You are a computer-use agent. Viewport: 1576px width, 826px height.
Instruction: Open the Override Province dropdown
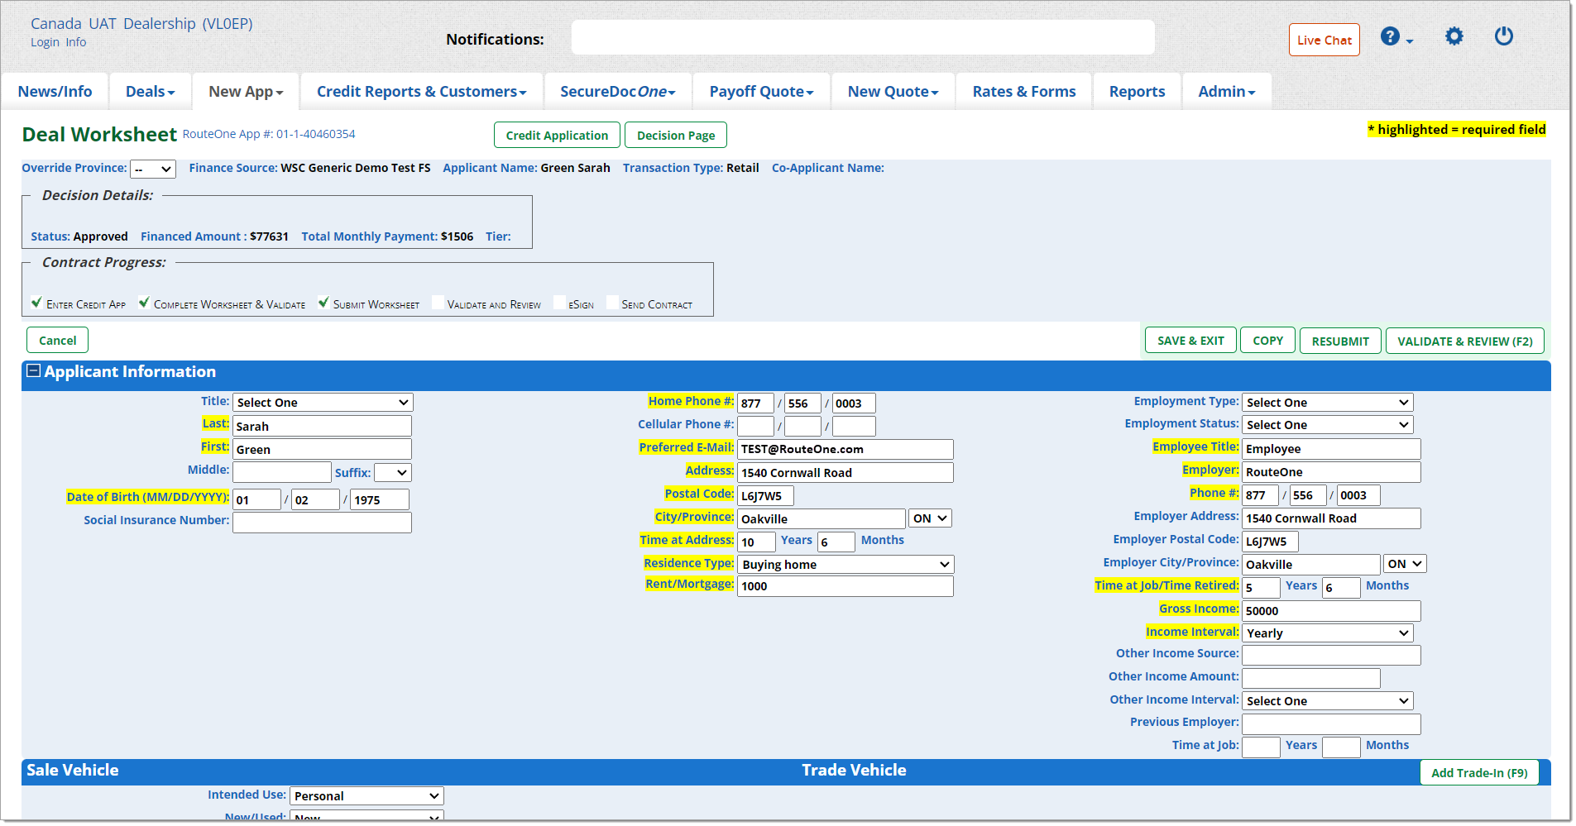coord(153,169)
